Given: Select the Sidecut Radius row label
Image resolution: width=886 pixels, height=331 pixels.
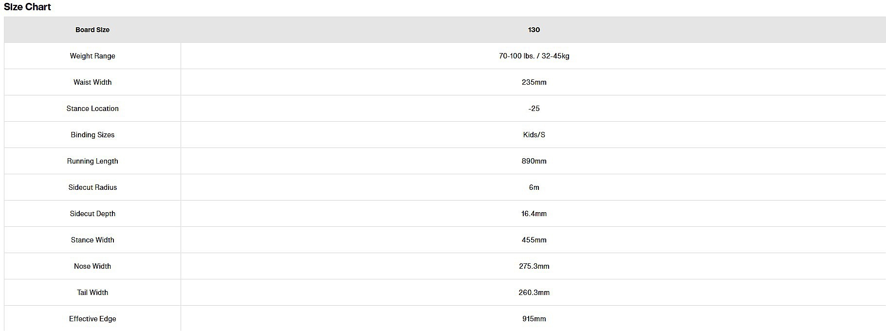Looking at the screenshot, I should [92, 187].
